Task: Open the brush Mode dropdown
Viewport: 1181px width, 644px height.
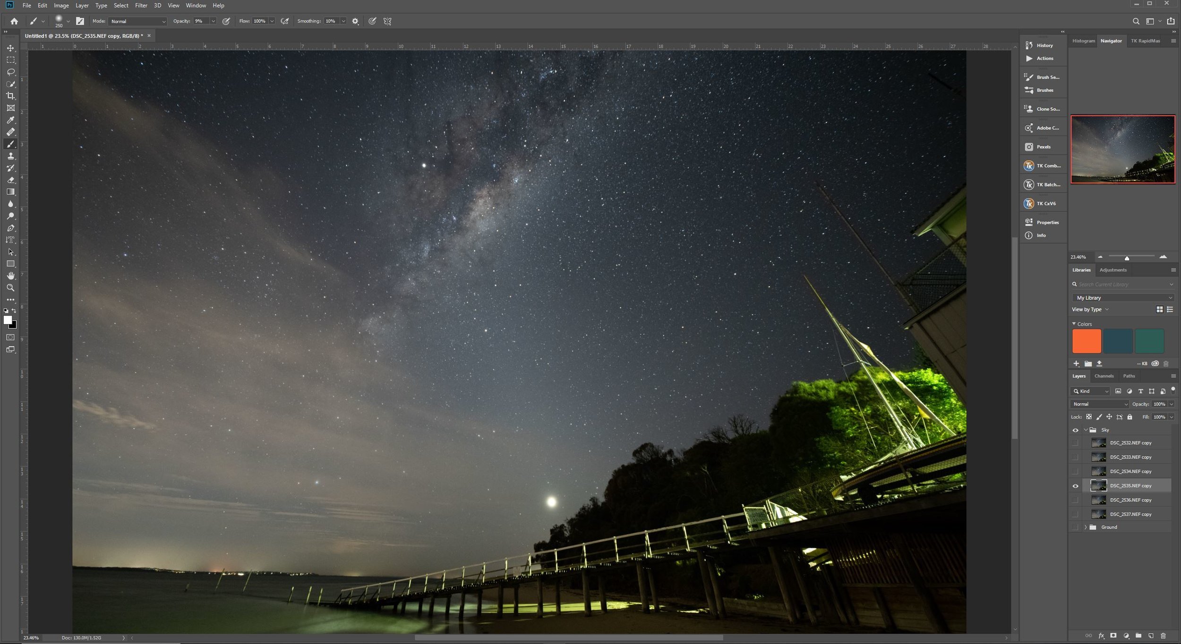Action: point(137,21)
